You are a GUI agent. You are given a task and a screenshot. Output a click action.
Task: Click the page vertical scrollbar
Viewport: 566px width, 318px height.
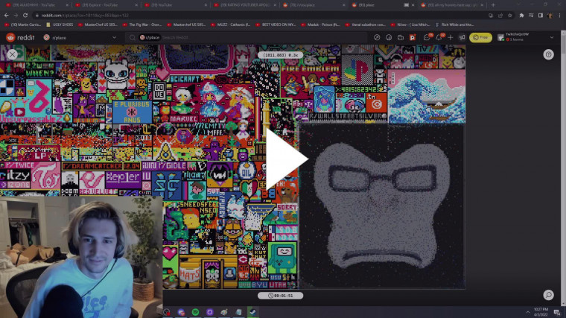(564, 168)
